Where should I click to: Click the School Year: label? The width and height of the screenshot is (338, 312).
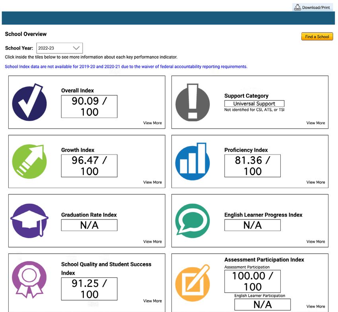pos(19,48)
